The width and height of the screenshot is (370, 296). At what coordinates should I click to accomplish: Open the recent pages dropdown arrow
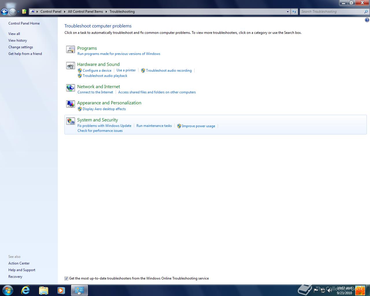(18, 12)
